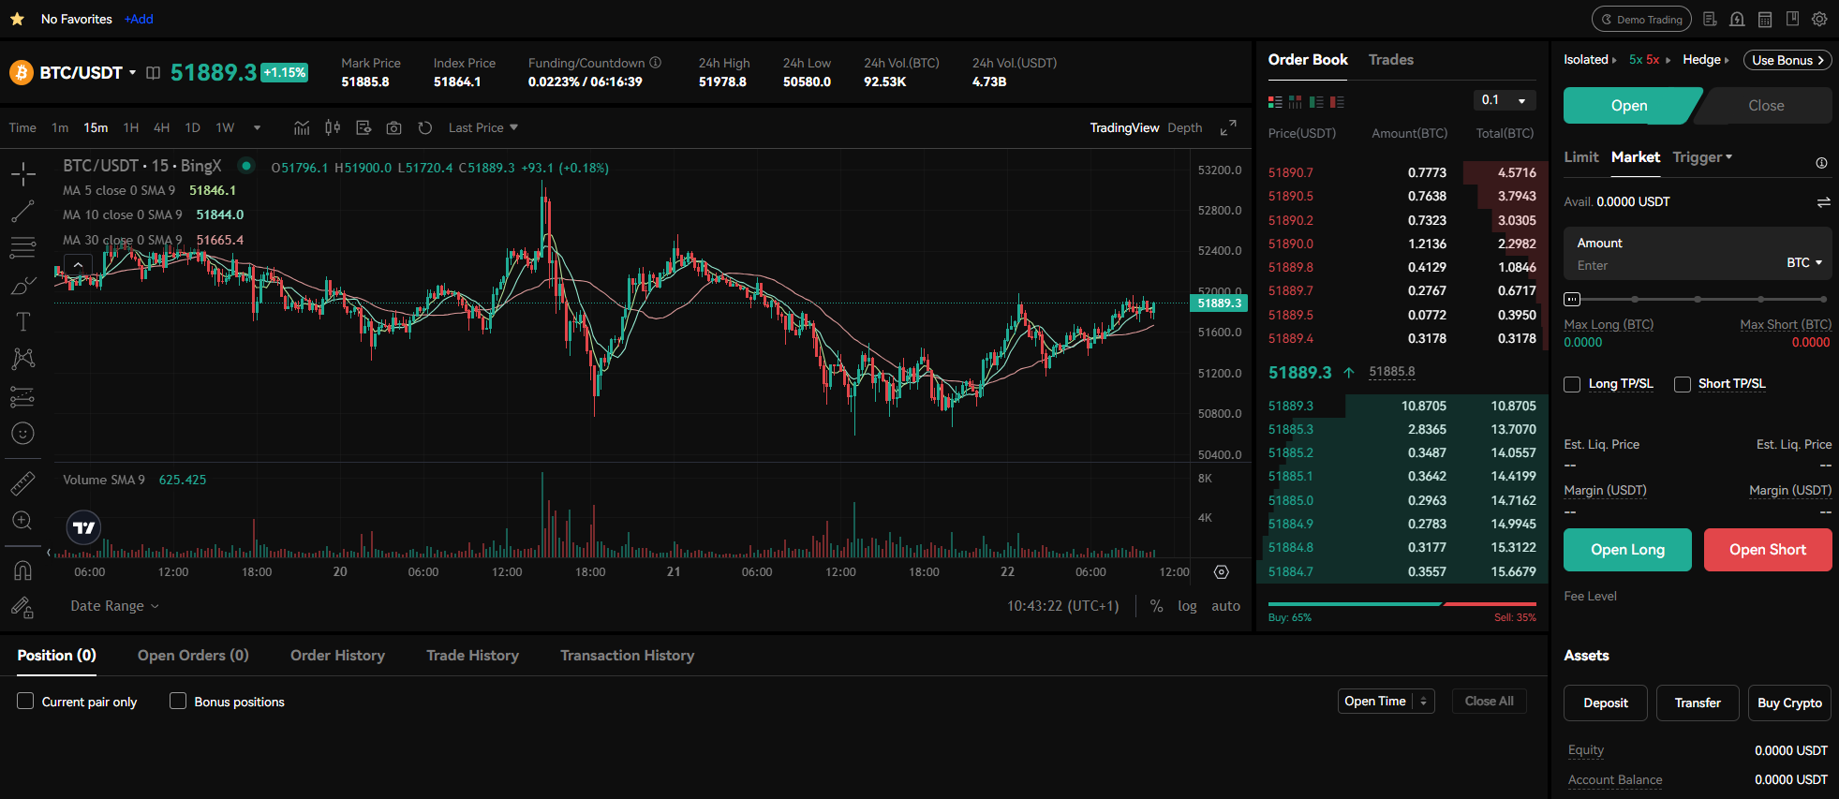Take a chart snapshot with camera icon
Viewport: 1839px width, 799px height.
click(394, 127)
